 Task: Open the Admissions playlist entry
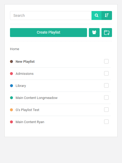[x=24, y=73]
